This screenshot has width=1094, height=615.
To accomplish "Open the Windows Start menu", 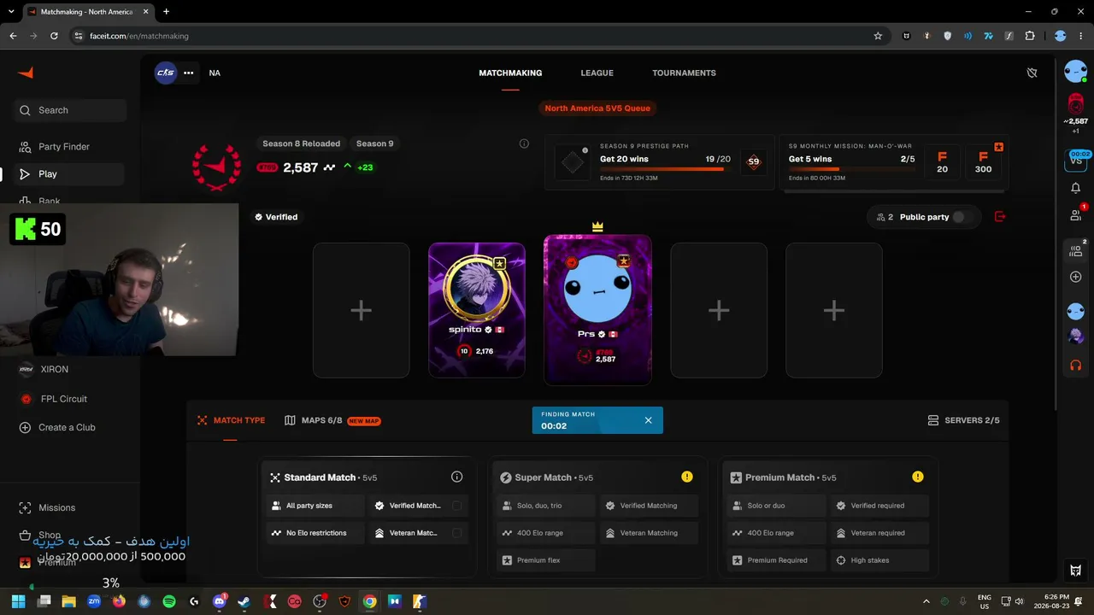I will 19,601.
